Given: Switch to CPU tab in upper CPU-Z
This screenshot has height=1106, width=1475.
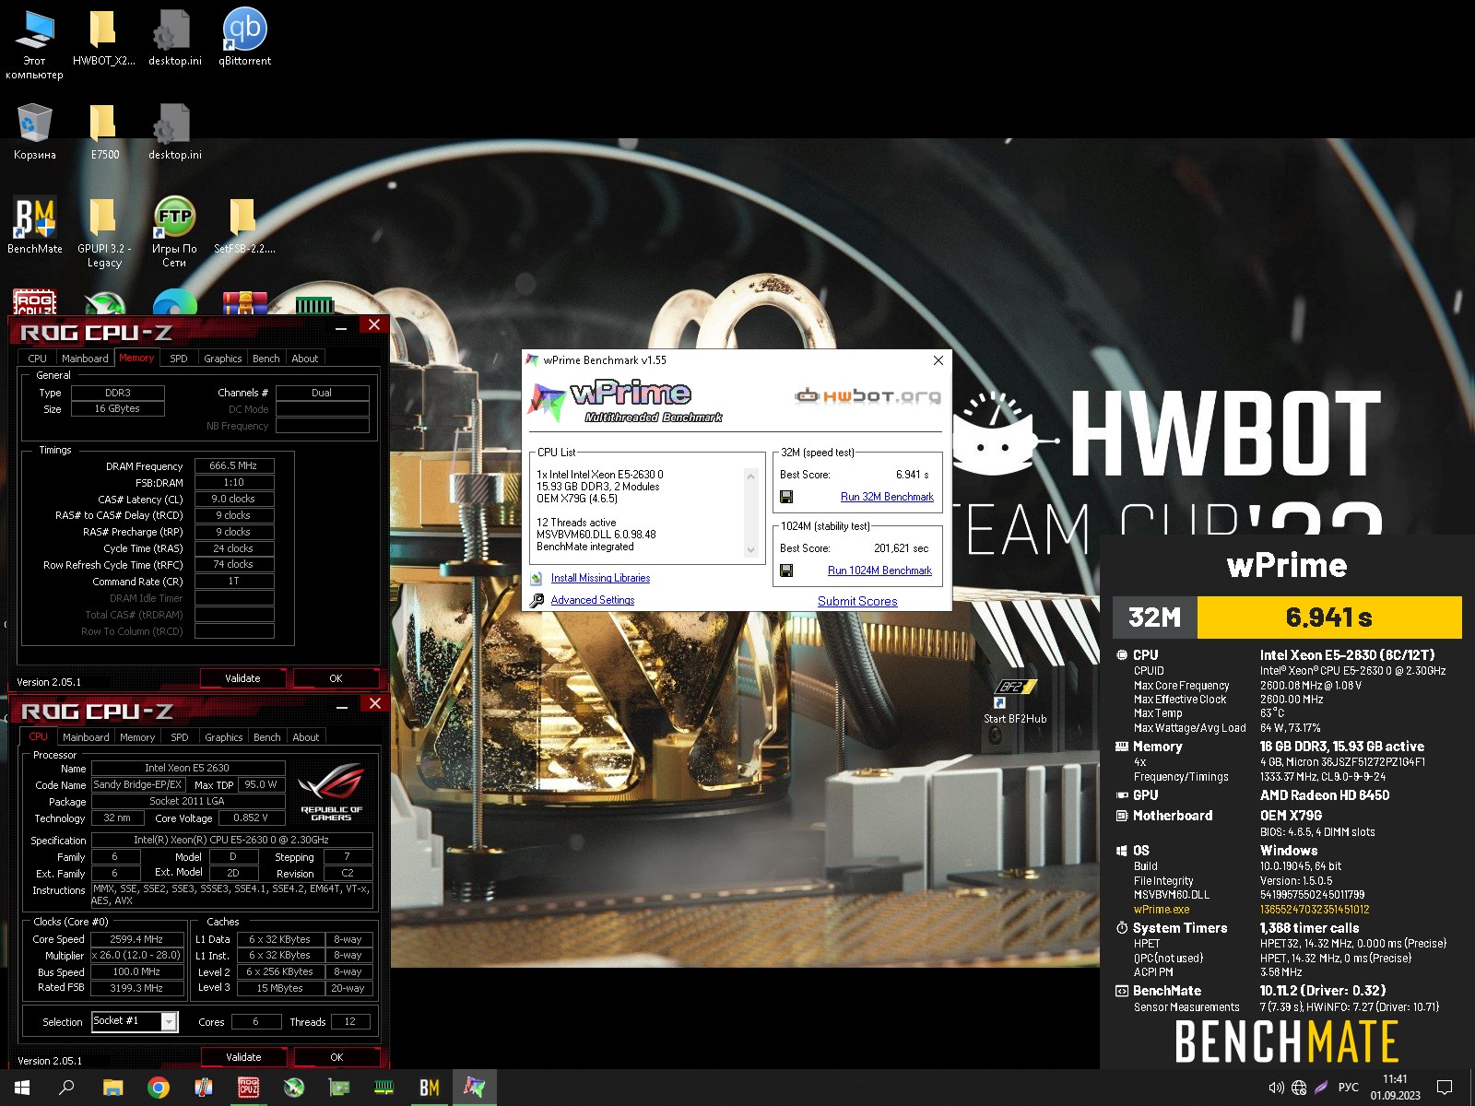Looking at the screenshot, I should (x=37, y=359).
